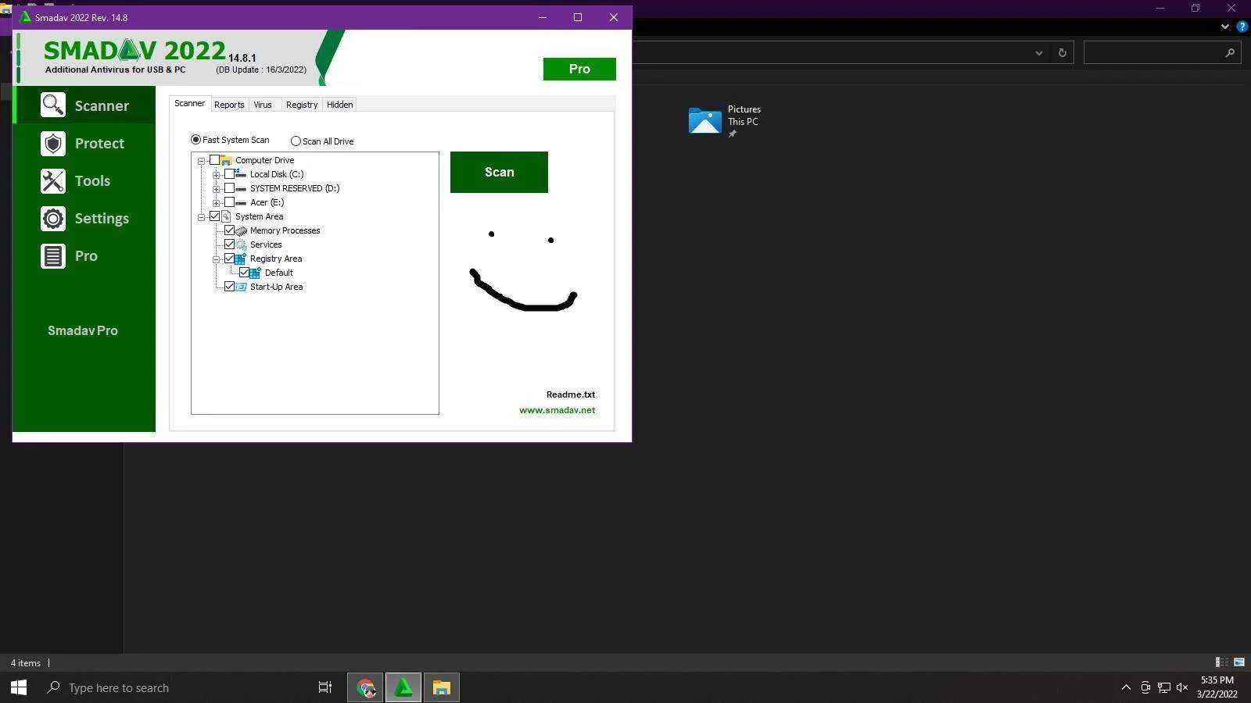Open the taskbar clock and date
1251x703 pixels.
click(1217, 687)
